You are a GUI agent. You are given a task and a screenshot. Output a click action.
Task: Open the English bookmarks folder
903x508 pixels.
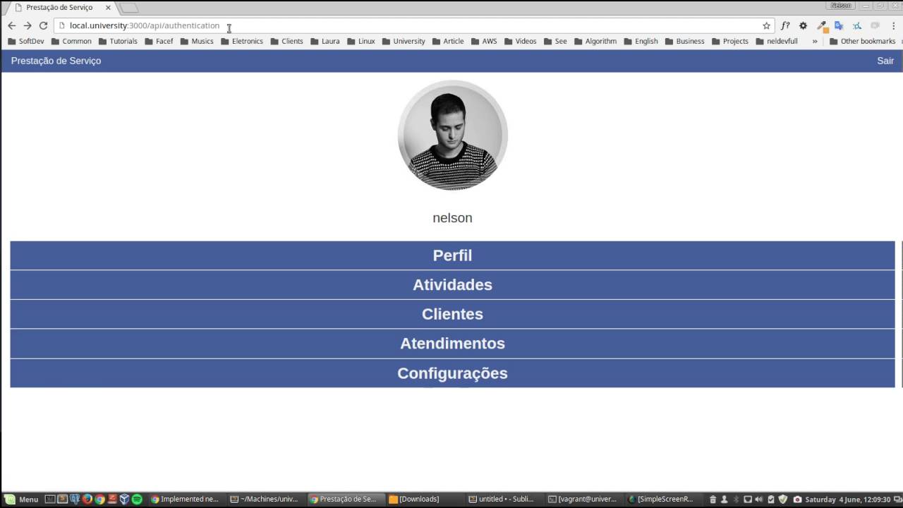tap(641, 41)
